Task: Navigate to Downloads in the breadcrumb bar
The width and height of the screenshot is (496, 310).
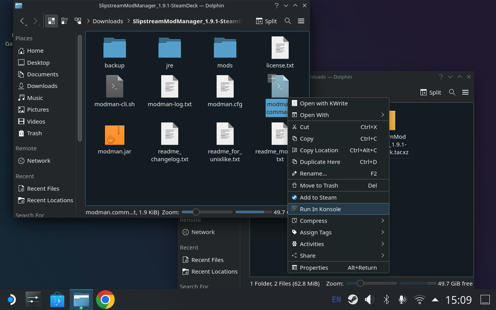Action: point(108,21)
